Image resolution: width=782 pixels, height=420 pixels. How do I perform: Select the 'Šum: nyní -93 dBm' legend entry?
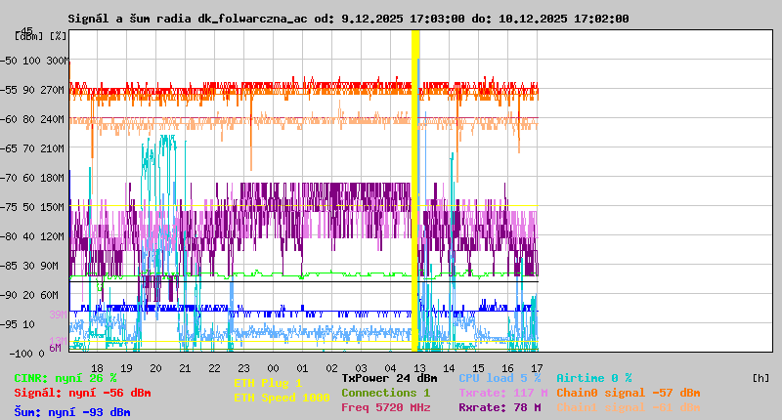tap(72, 412)
